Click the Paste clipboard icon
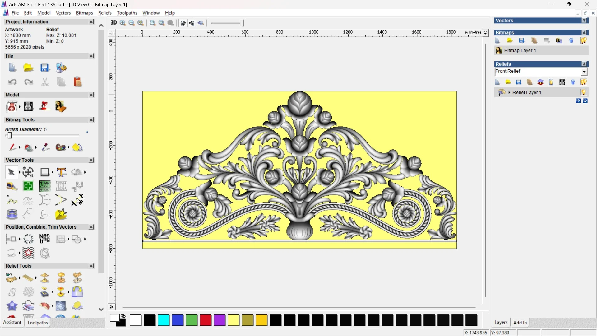The height and width of the screenshot is (336, 597). (77, 82)
